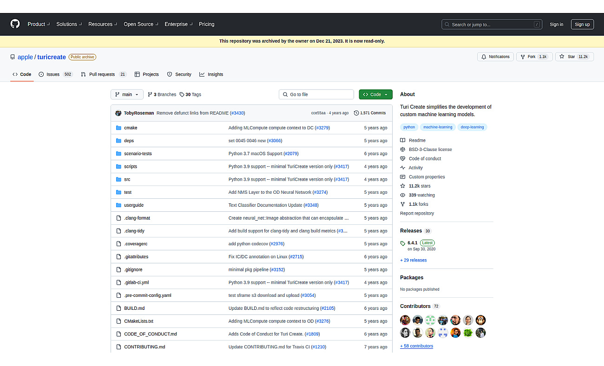Viewport: 604px width, 366px height.
Task: Switch to the Projects tab
Action: point(147,74)
